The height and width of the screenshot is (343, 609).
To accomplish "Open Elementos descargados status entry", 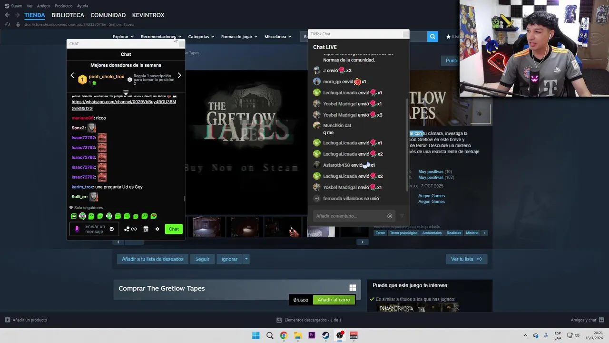I will (x=309, y=320).
